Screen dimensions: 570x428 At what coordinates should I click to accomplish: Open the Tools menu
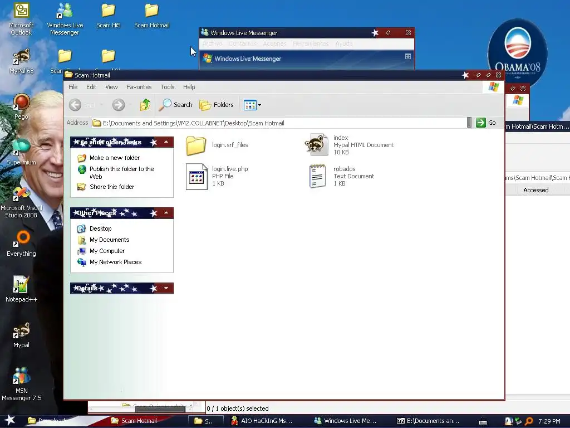point(167,87)
